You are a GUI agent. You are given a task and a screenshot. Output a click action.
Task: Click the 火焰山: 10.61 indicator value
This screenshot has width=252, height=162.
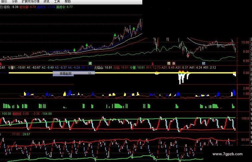[x=103, y=68]
